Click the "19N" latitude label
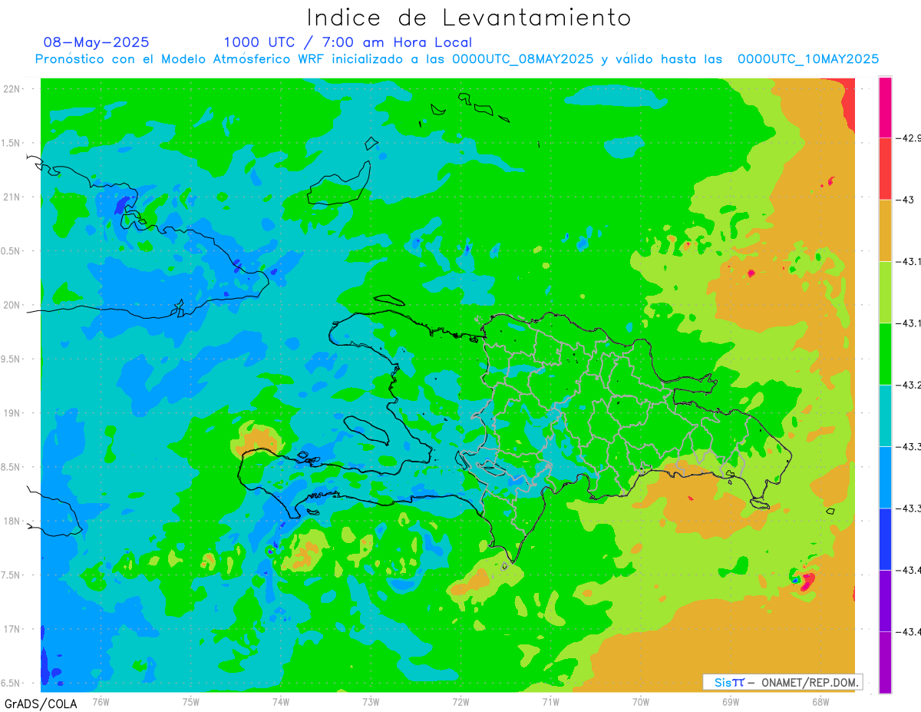This screenshot has width=921, height=712. point(12,413)
